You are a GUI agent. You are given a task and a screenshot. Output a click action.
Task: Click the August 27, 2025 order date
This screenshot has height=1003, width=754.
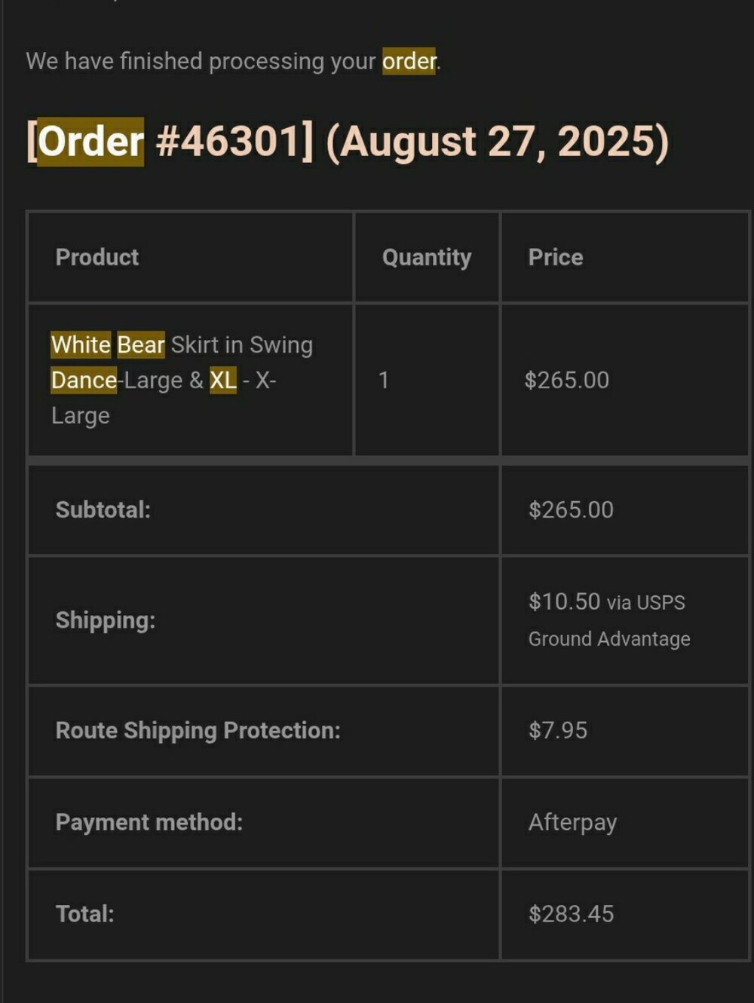click(x=498, y=141)
